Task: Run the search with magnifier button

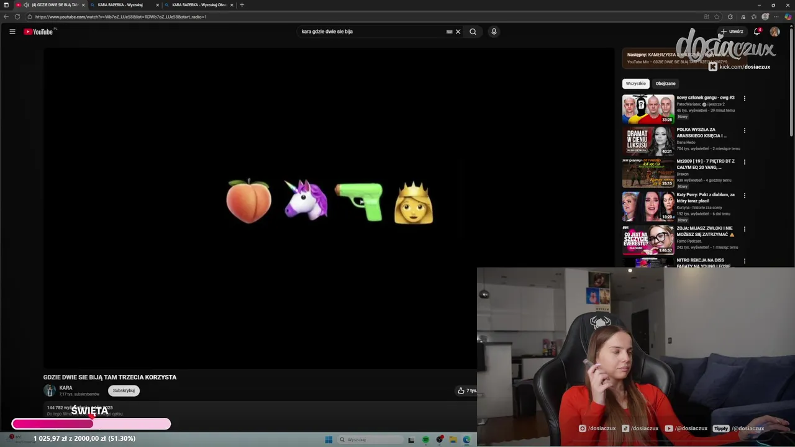Action: click(473, 32)
